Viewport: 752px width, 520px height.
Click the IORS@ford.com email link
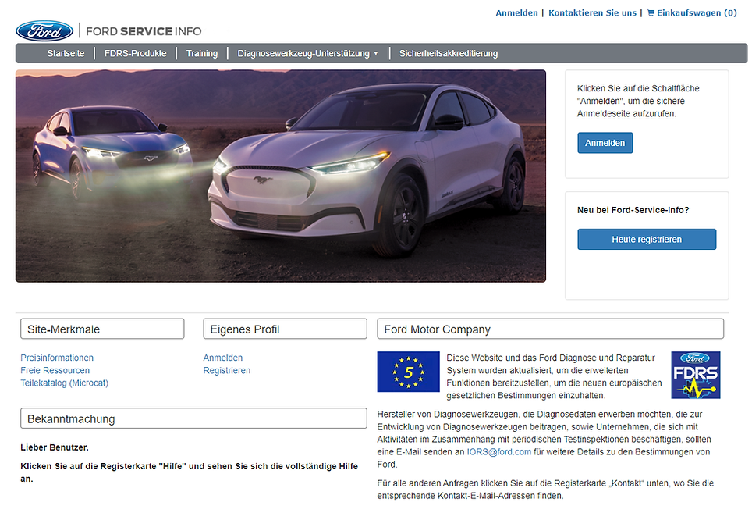tap(498, 452)
